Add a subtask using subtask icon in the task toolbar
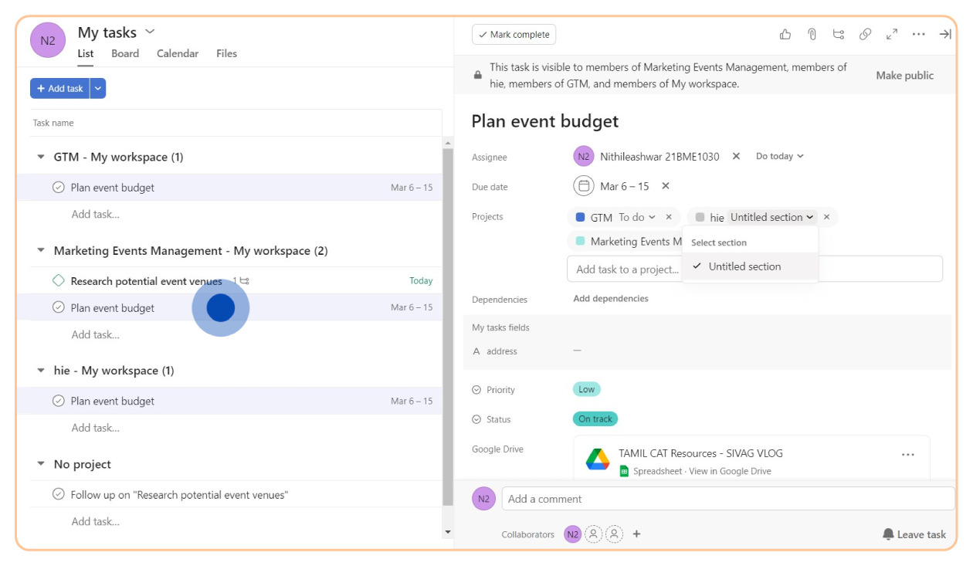This screenshot has width=973, height=566. [839, 35]
